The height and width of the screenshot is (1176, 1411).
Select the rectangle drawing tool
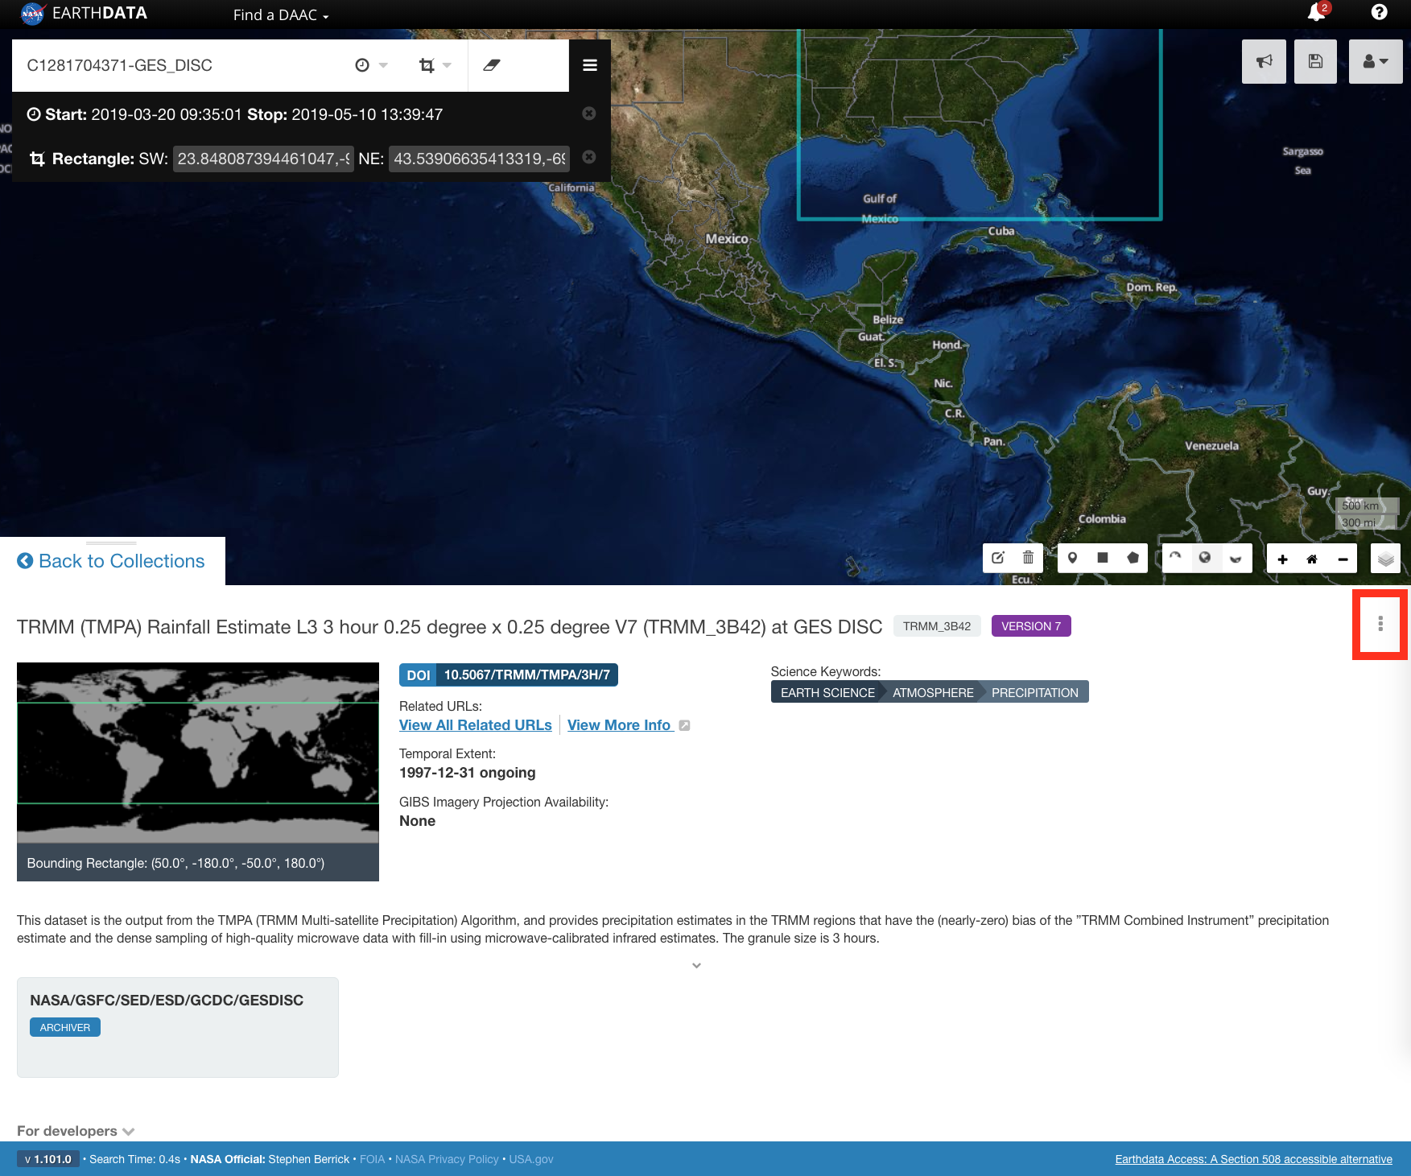click(1103, 558)
